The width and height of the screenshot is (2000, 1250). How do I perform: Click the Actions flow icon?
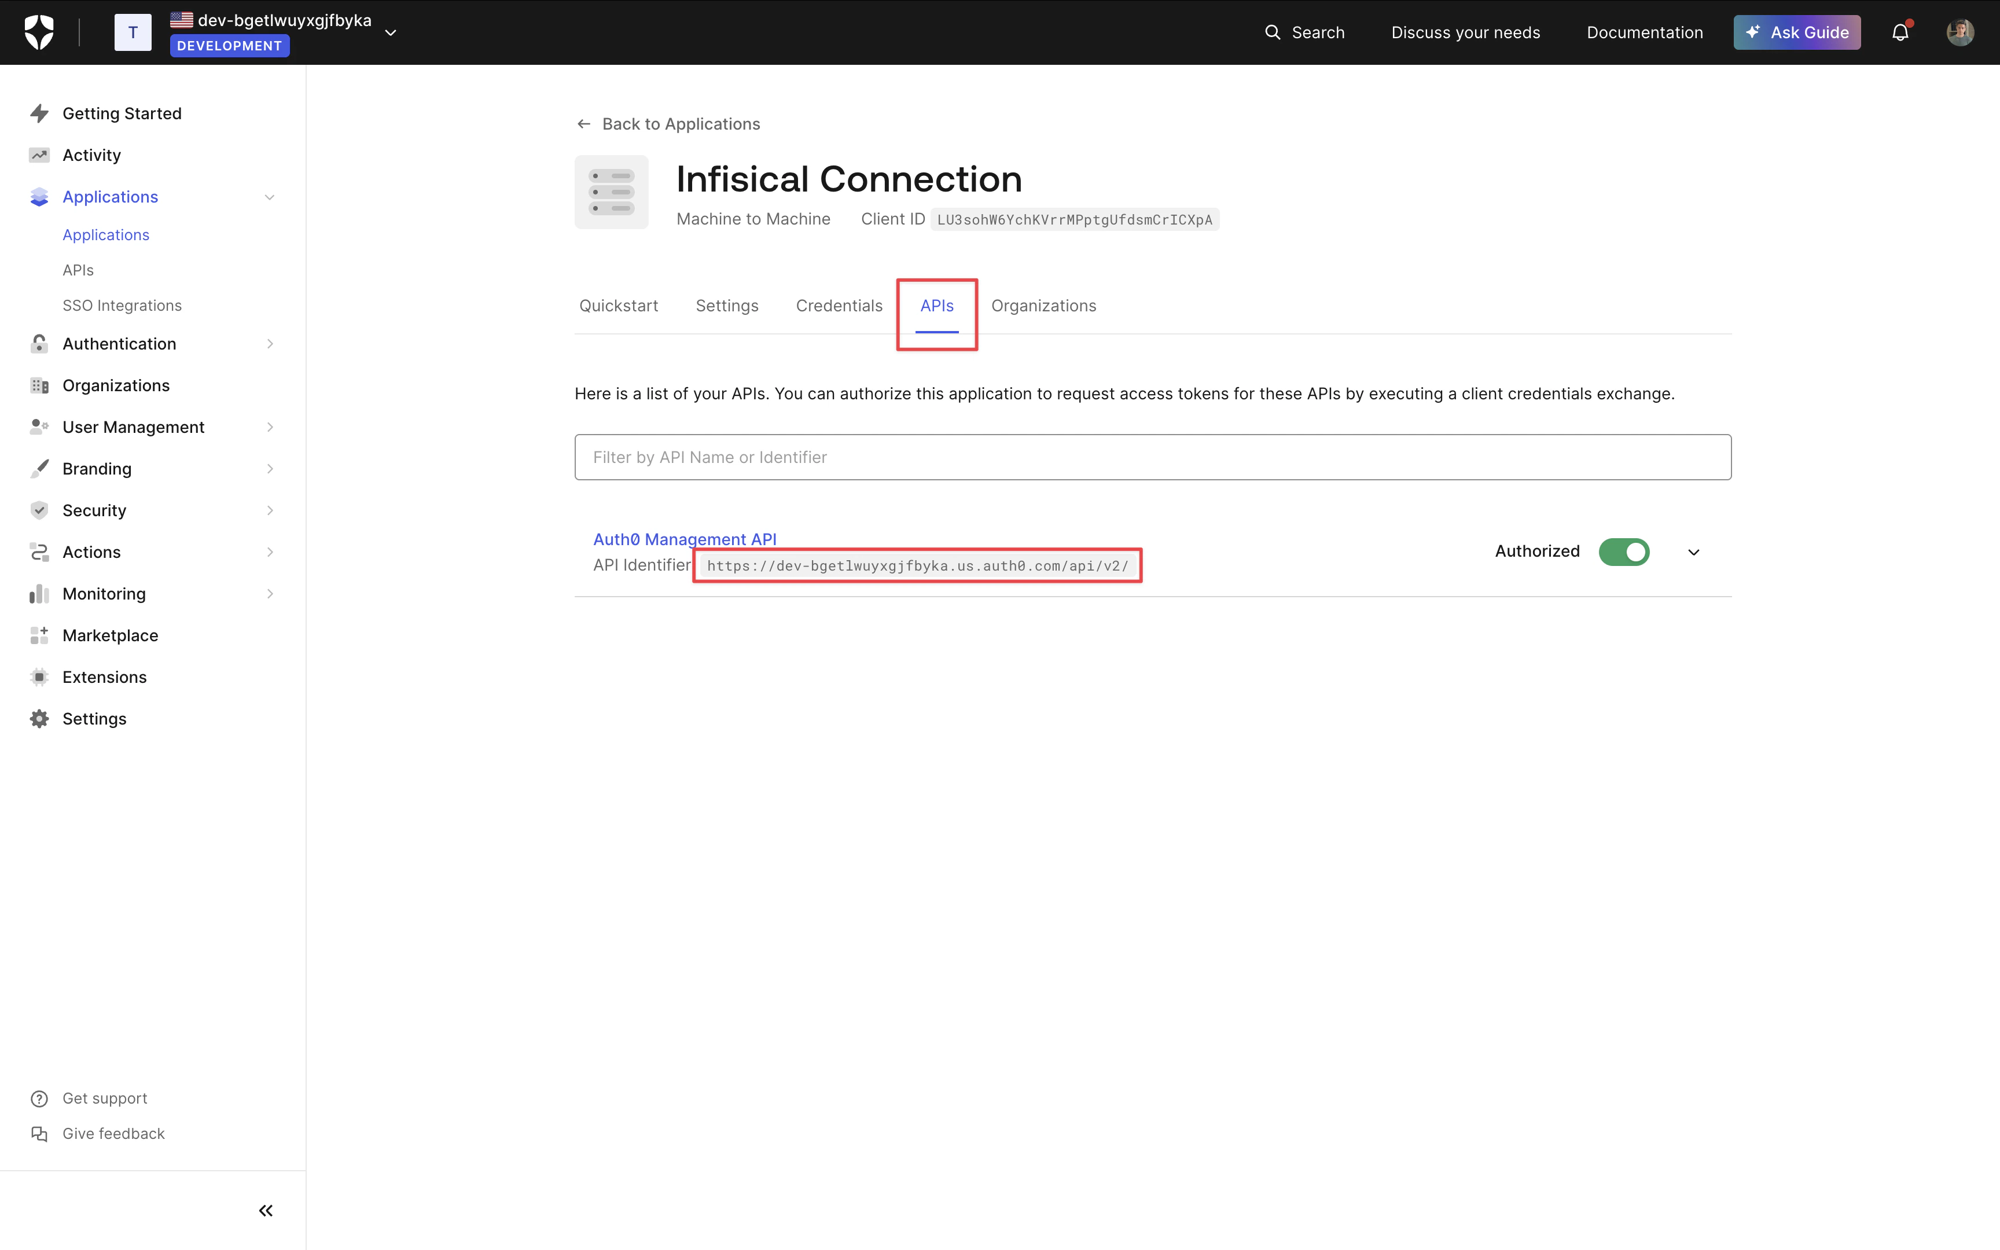39,552
